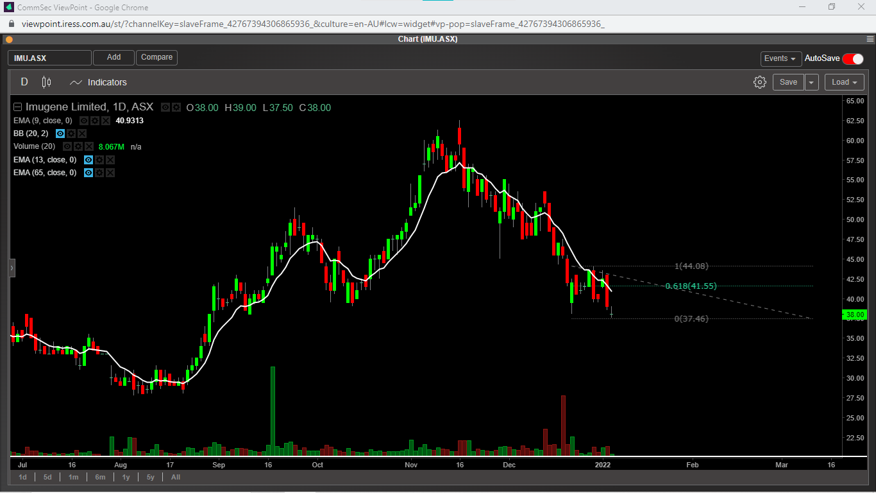Viewport: 876px width, 493px height.
Task: Open Volume (20) settings gear
Action: (78, 146)
